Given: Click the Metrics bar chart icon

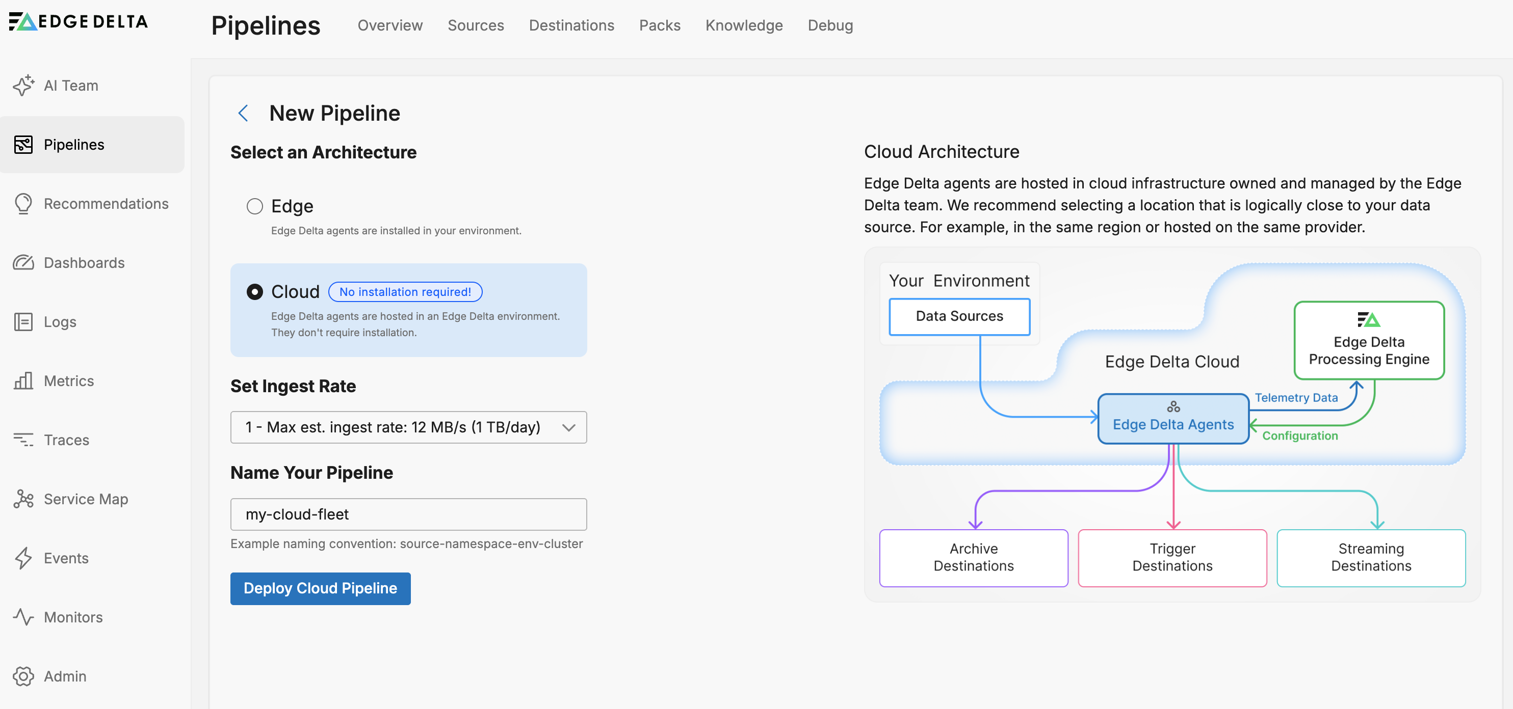Looking at the screenshot, I should pos(23,381).
